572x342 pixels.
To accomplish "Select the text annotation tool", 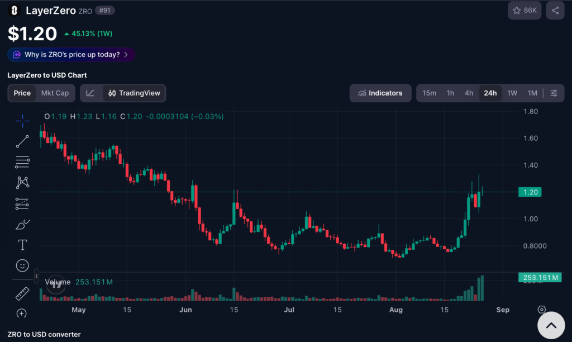I will click(x=22, y=245).
